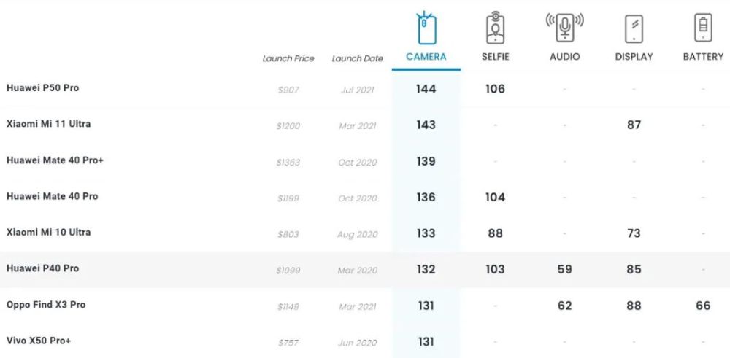Open the Oppo Find X3 Pro link
Image resolution: width=730 pixels, height=358 pixels.
point(46,305)
